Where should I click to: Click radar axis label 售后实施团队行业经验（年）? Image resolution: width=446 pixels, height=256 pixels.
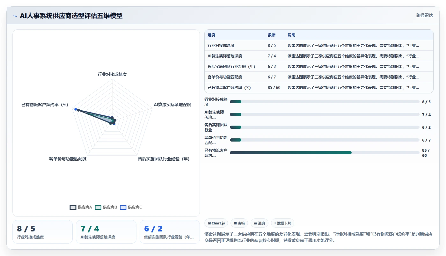tap(164, 159)
